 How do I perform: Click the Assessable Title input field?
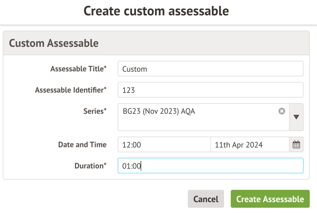(210, 69)
